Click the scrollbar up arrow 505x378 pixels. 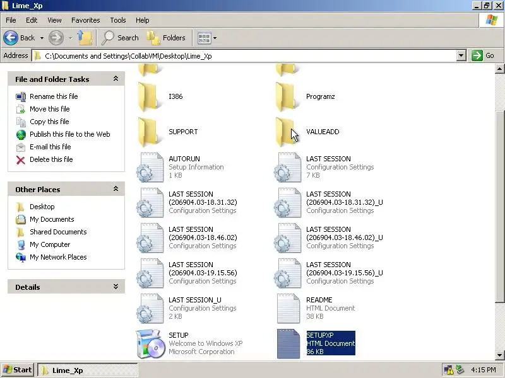click(x=499, y=69)
